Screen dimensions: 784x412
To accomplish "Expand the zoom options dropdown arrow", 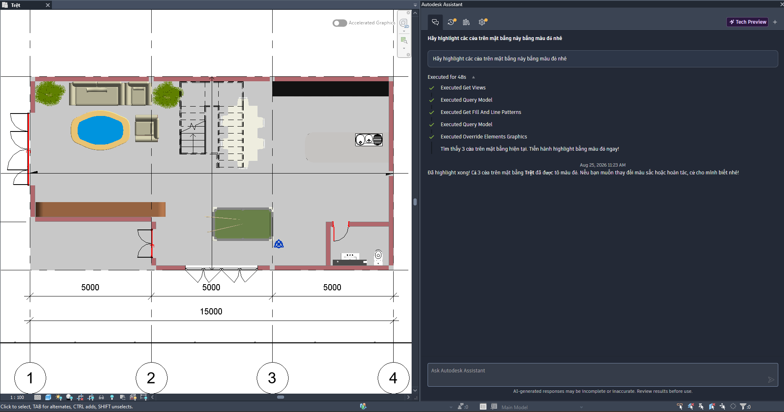I will (x=404, y=48).
